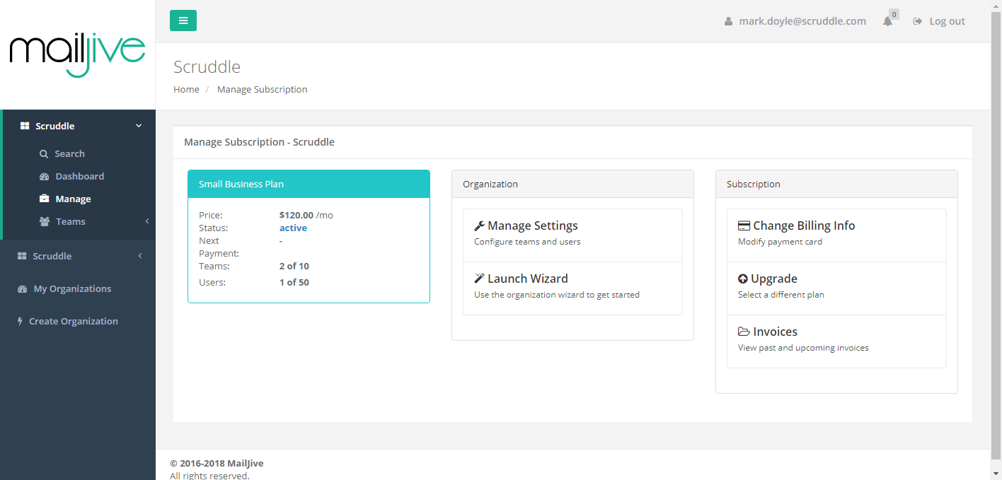
Task: Click the Teams people icon
Action: (x=44, y=221)
